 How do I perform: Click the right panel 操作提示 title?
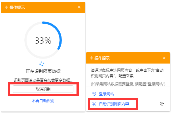[102, 58]
